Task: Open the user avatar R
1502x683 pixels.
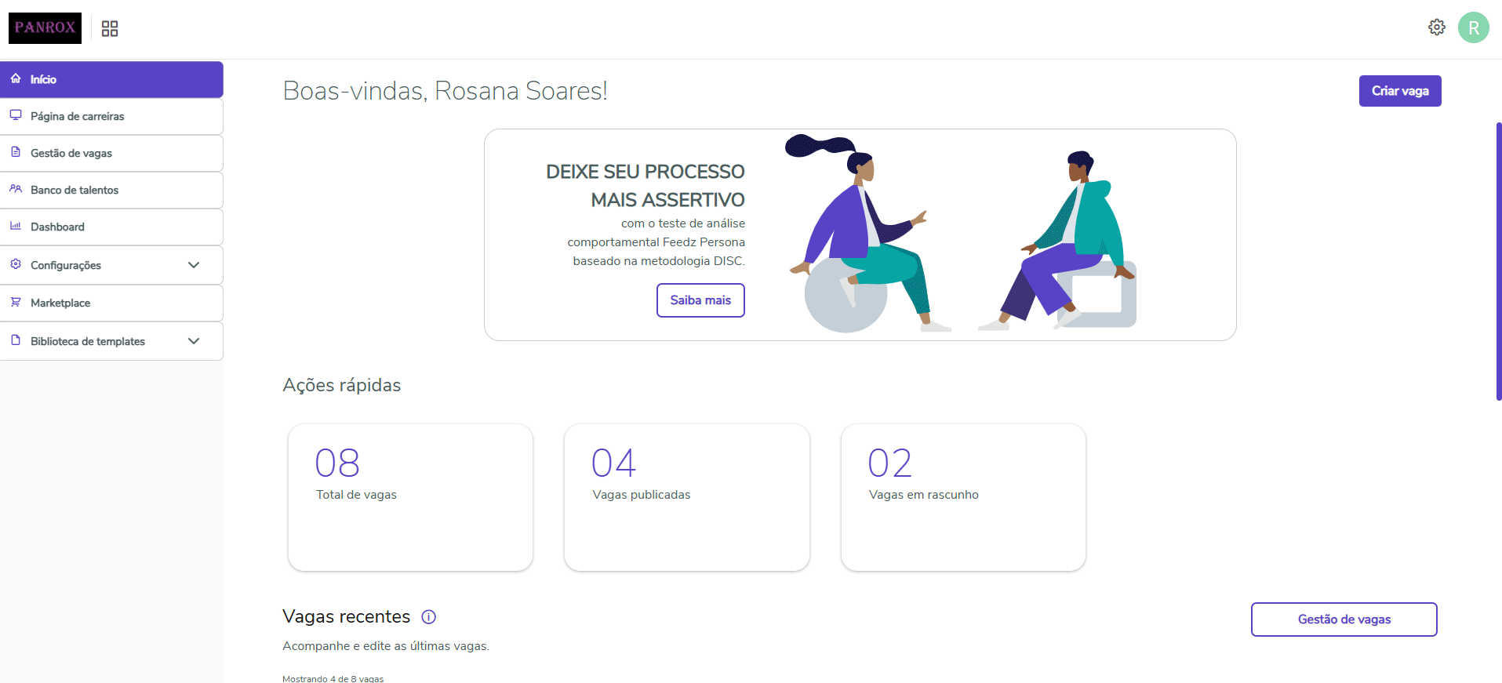Action: point(1473,27)
